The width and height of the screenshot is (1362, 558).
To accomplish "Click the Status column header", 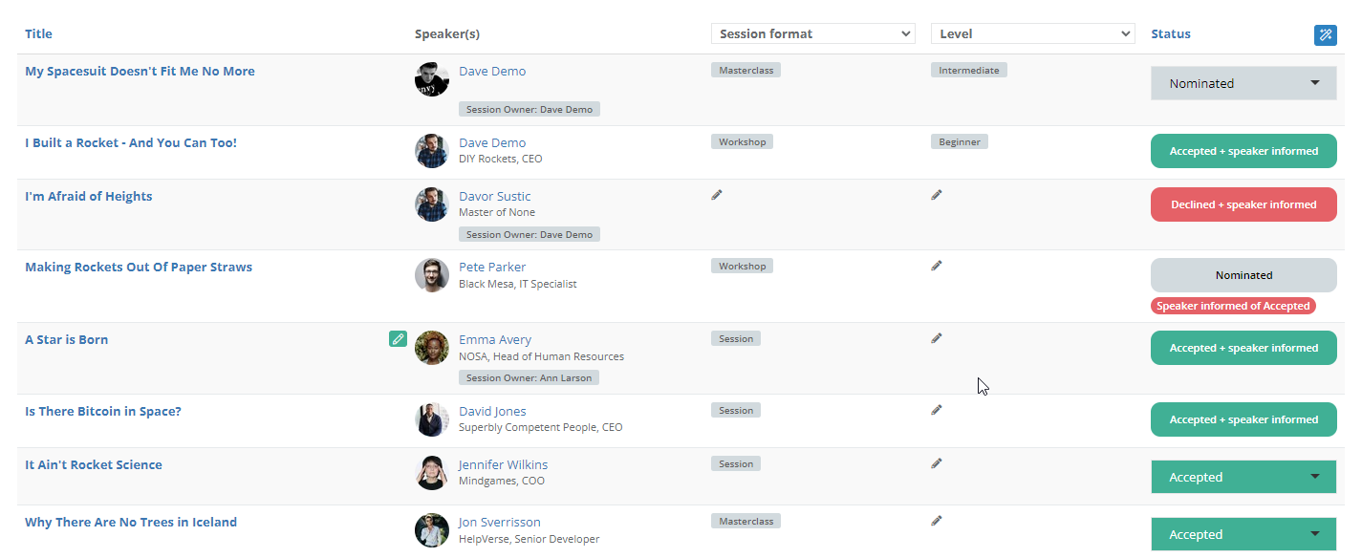I will coord(1171,34).
